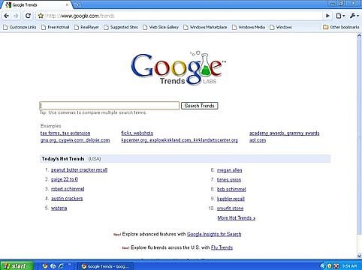Open Google Insights for Search link
The width and height of the screenshot is (362, 270).
coord(214,234)
